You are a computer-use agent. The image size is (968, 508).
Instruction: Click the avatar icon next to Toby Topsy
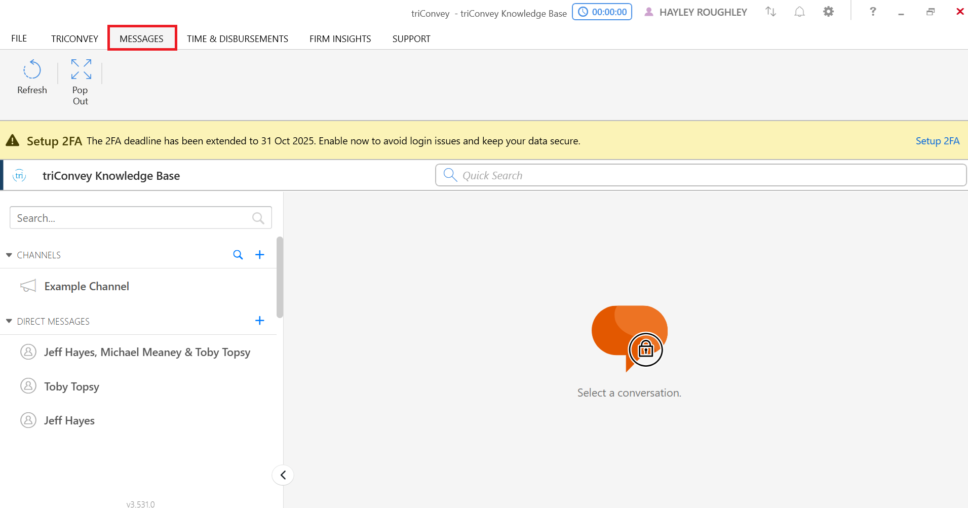pos(28,386)
